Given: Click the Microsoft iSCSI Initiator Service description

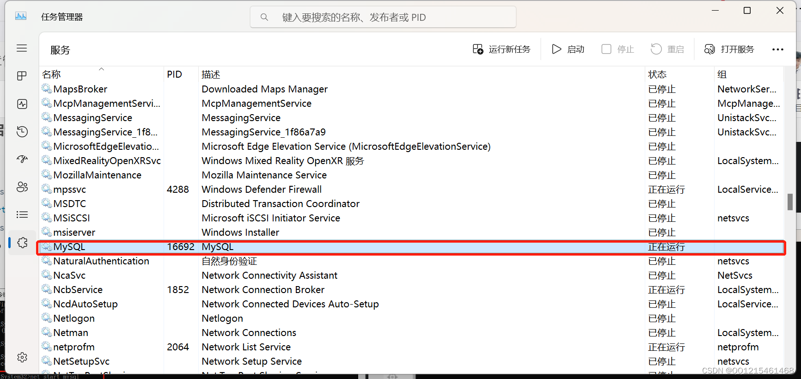Looking at the screenshot, I should 271,218.
